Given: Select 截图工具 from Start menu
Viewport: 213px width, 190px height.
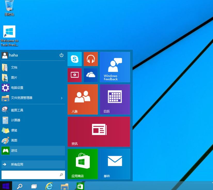Looking at the screenshot, I should [17, 110].
